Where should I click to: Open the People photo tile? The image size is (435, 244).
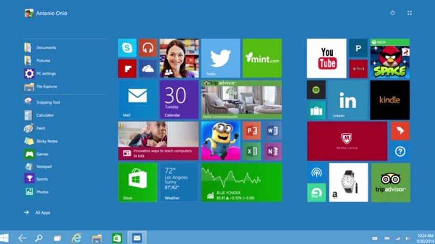click(179, 58)
